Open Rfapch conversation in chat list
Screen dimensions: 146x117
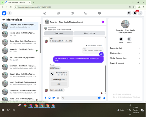(20, 75)
